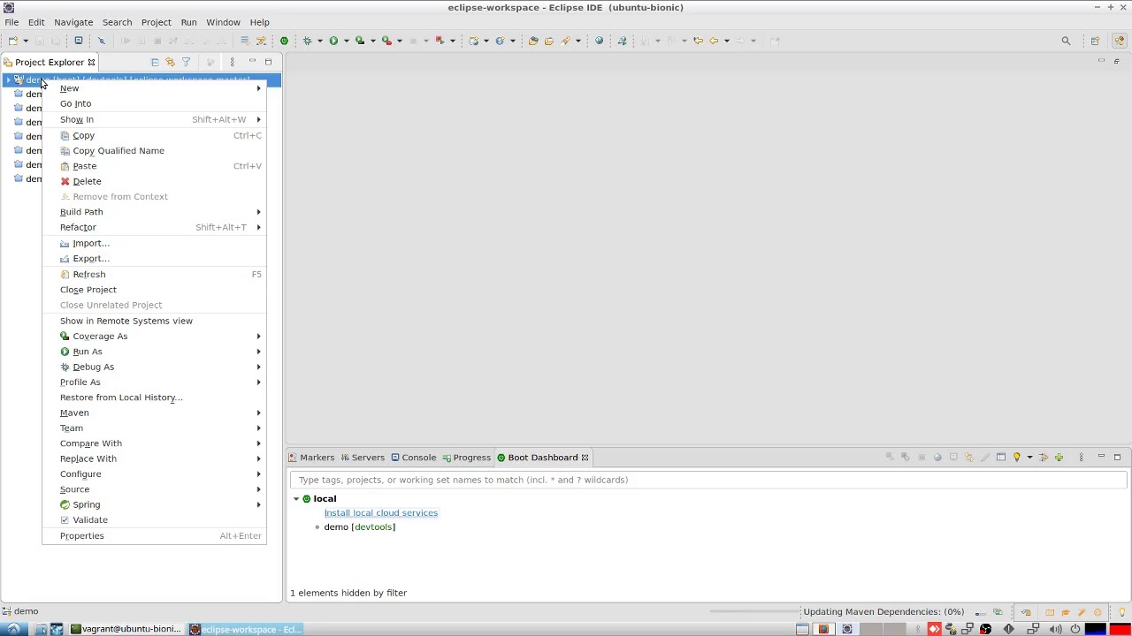Select demo [devtools] entry in Boot Dashboard
This screenshot has width=1132, height=636.
pyautogui.click(x=359, y=527)
